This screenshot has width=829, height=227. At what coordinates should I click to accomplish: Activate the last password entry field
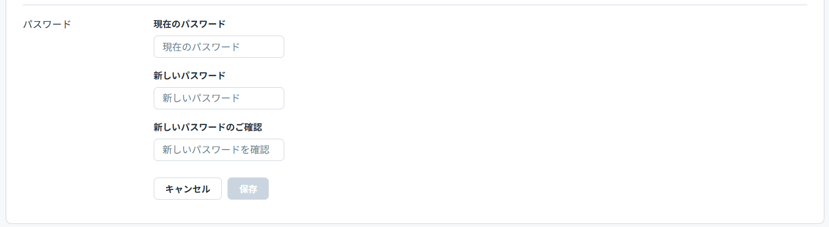click(219, 150)
